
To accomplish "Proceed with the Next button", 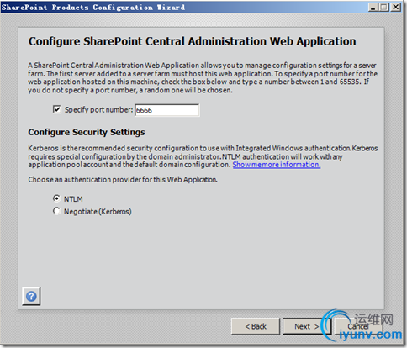I will pos(307,326).
